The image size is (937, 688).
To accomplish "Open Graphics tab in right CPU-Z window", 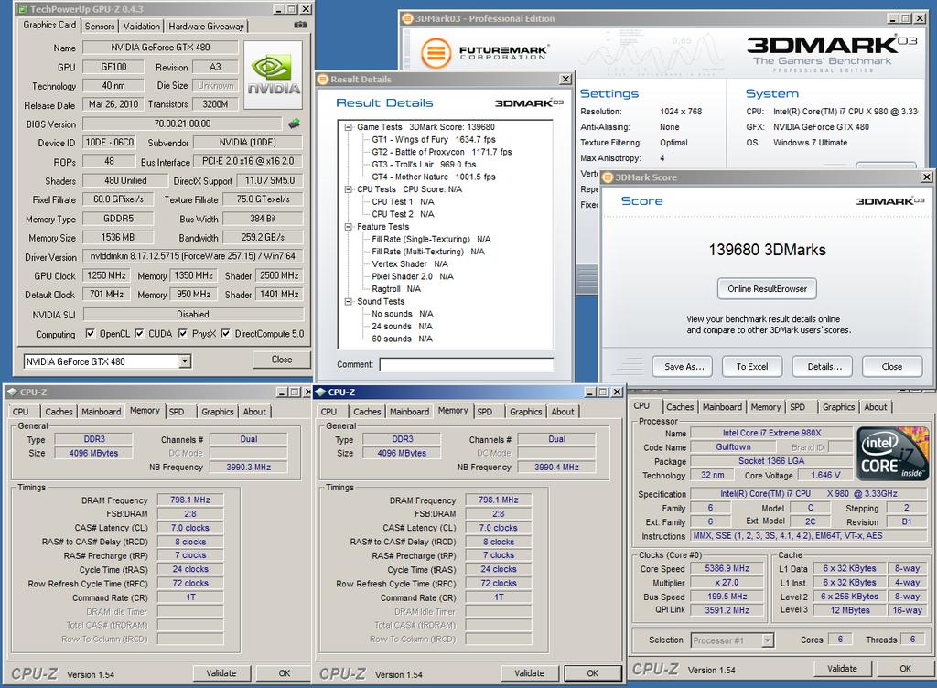I will [838, 407].
